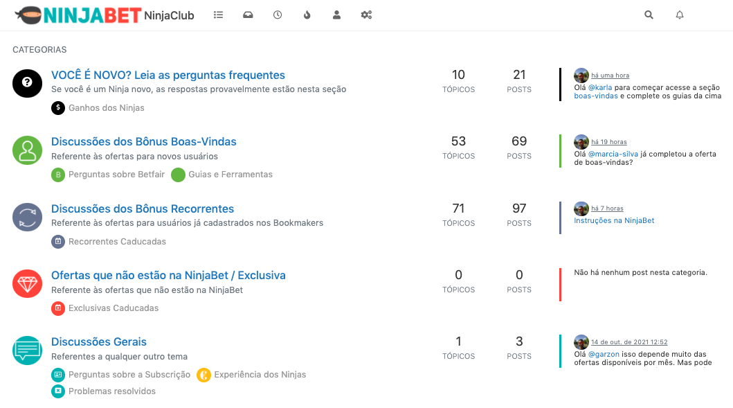This screenshot has width=733, height=408.
Task: Open Discussões dos Bônus Recorrentes category
Action: click(142, 209)
